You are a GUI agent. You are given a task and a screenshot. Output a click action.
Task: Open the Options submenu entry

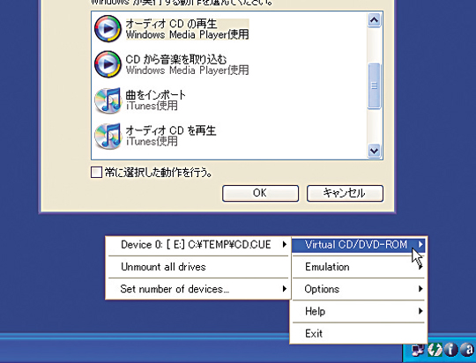coord(359,289)
